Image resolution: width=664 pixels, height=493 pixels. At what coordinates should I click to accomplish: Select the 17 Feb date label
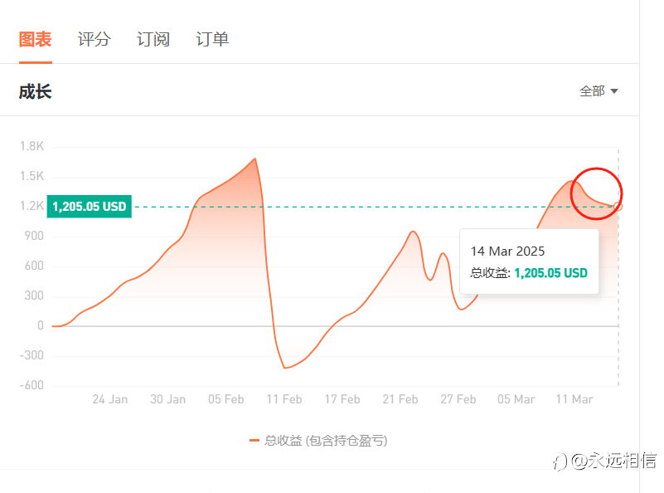342,399
